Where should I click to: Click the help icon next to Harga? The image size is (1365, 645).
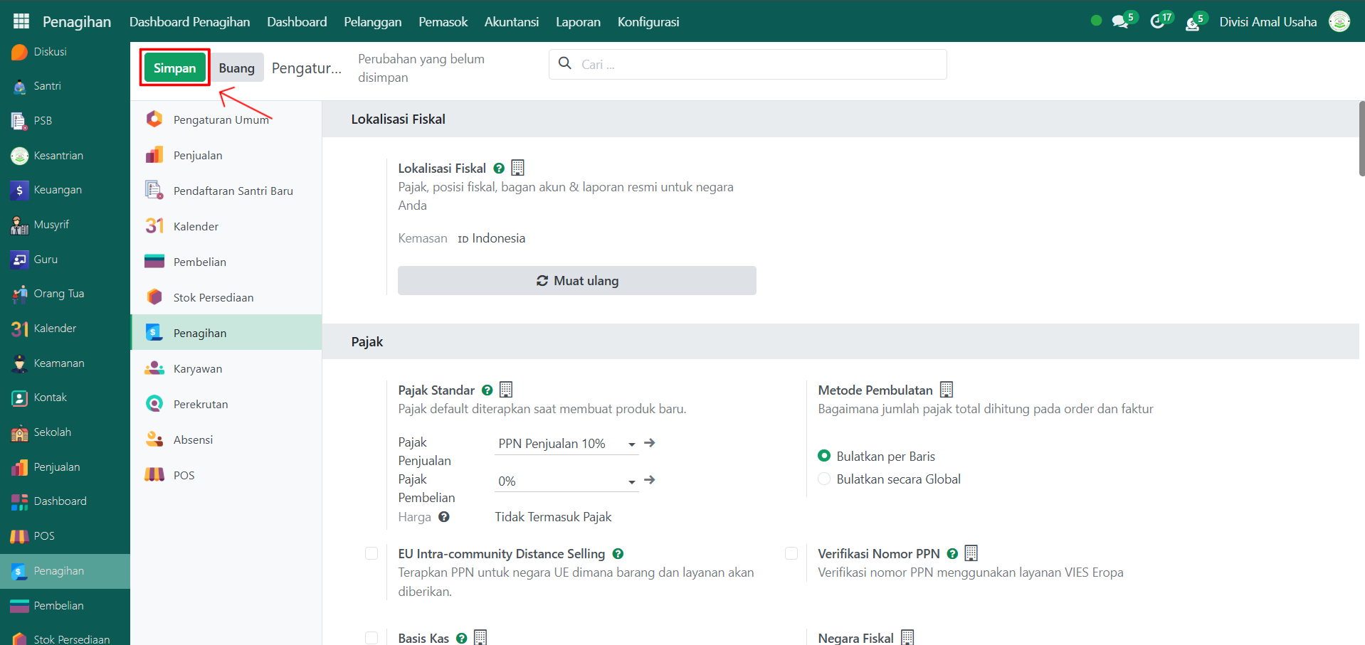click(444, 517)
